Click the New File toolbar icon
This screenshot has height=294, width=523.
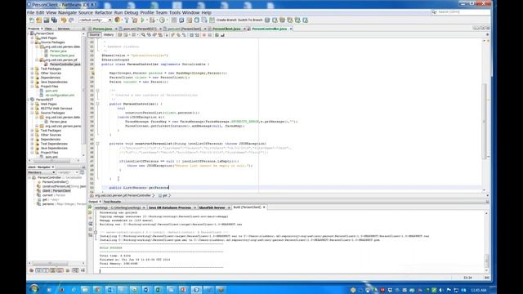(32, 20)
